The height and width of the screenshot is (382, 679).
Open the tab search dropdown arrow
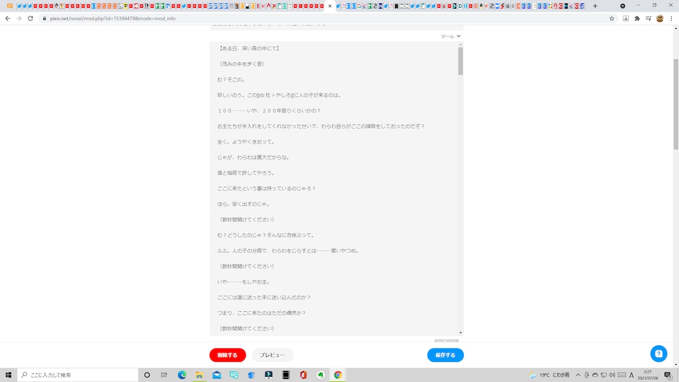tap(623, 6)
